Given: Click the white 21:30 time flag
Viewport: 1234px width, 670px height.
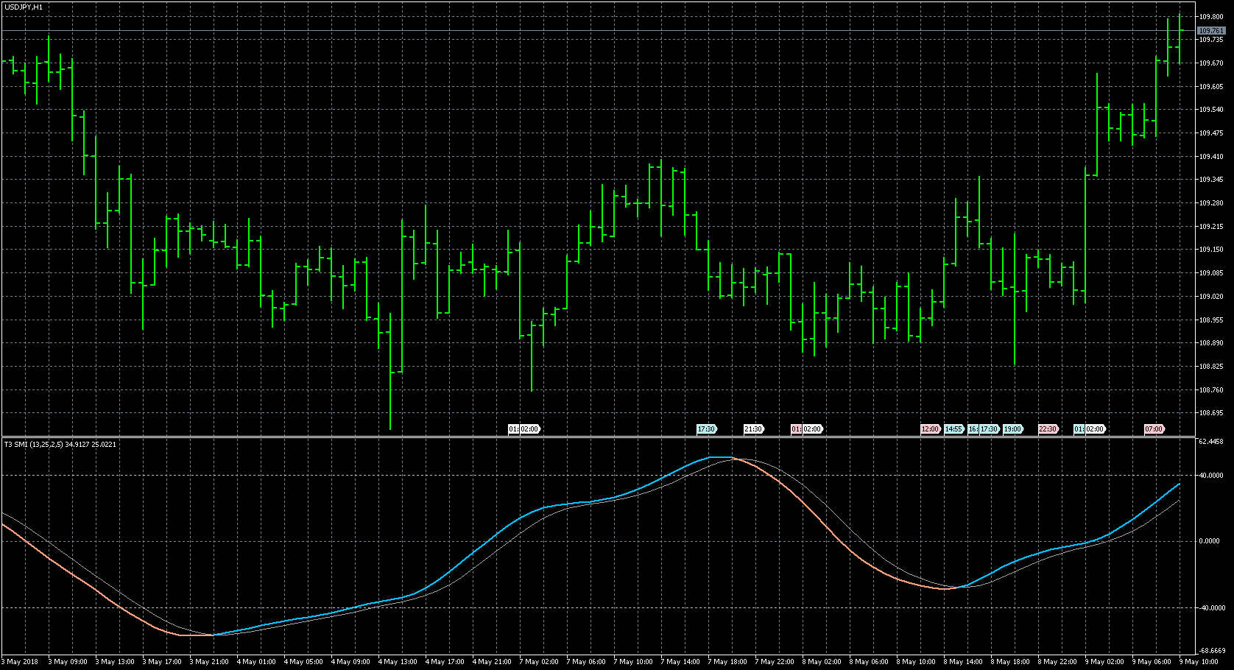Looking at the screenshot, I should tap(753, 429).
